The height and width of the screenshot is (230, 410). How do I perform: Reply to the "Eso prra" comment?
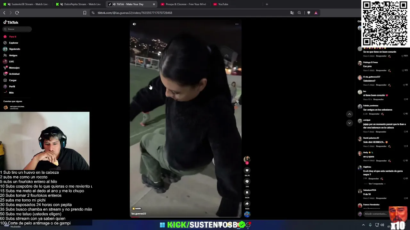[x=381, y=71]
